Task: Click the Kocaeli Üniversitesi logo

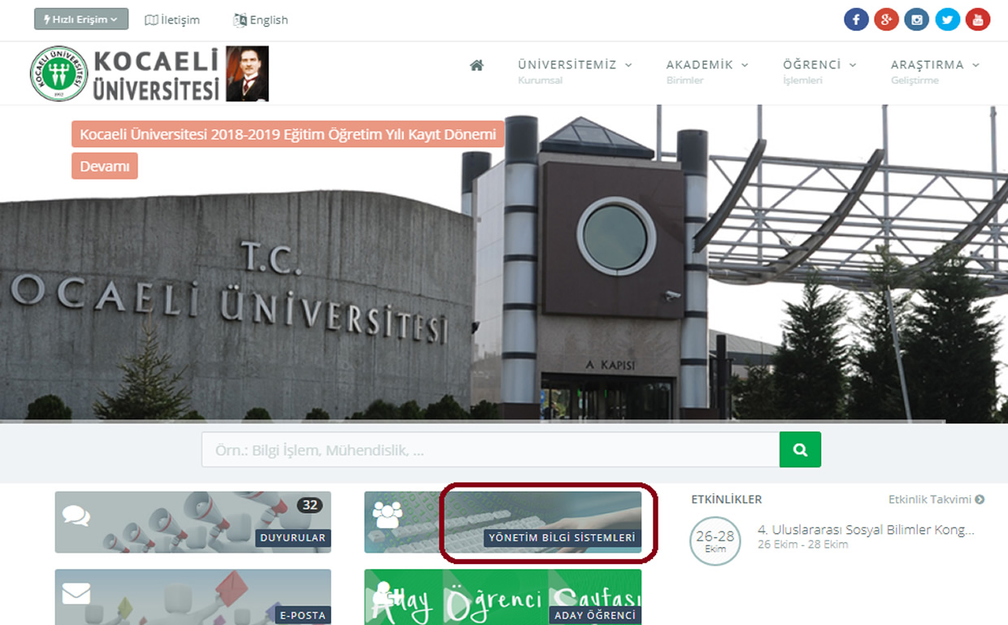Action: (x=124, y=73)
